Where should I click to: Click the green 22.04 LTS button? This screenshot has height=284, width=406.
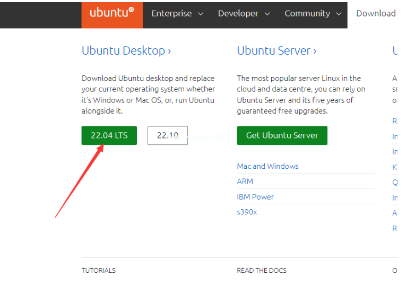(109, 135)
